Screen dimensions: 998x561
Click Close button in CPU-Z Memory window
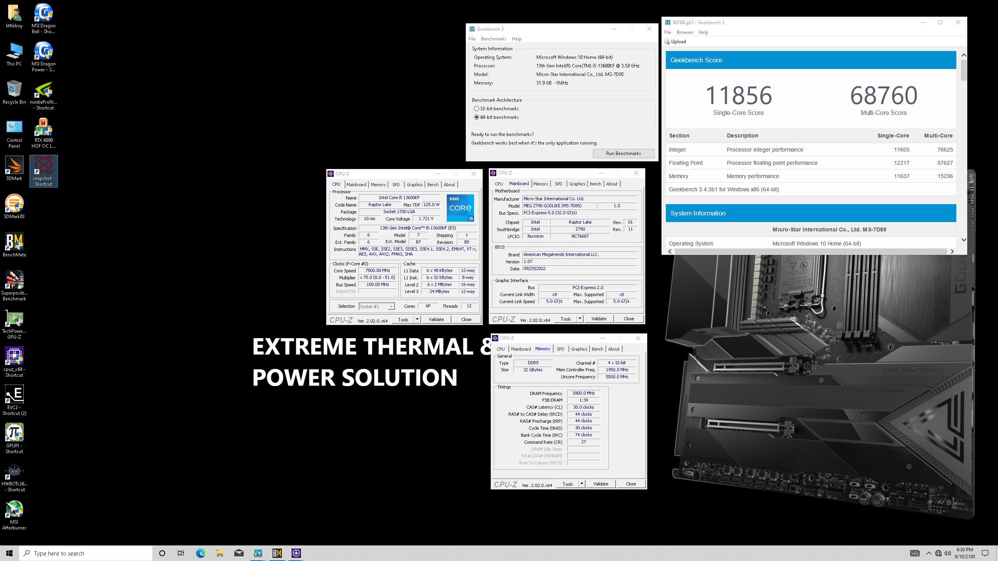point(631,484)
